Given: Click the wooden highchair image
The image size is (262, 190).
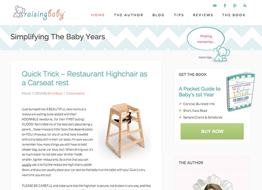Looking at the screenshot, I should point(124,130).
